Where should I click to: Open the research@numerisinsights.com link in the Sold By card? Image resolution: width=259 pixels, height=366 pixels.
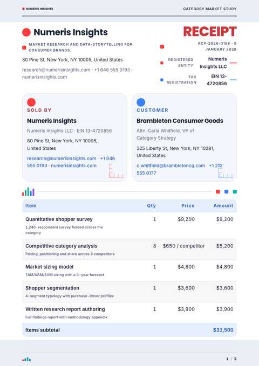[x=62, y=158]
